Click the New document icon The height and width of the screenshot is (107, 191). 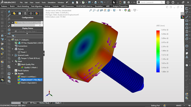[77, 3]
